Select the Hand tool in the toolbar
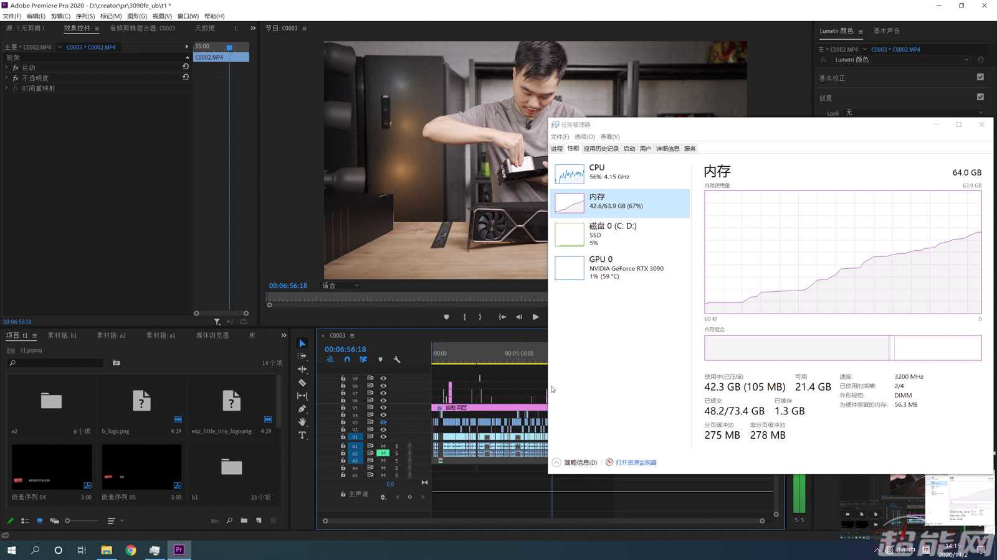Image resolution: width=997 pixels, height=560 pixels. click(302, 422)
